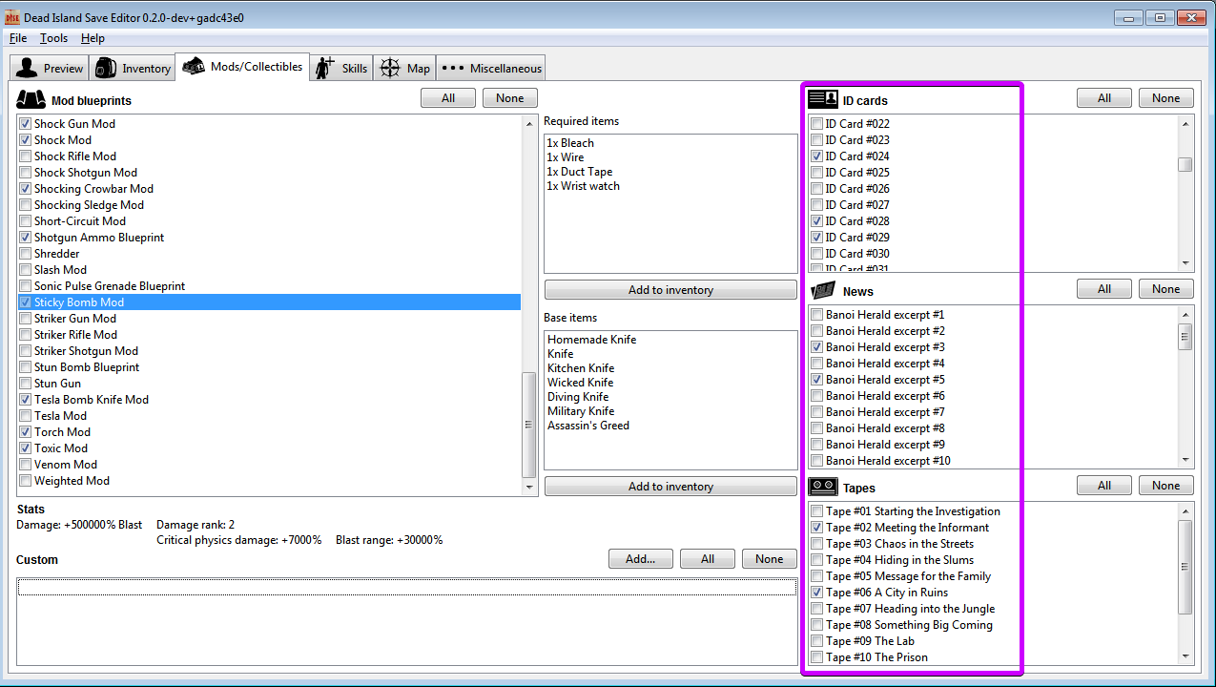The height and width of the screenshot is (687, 1216).
Task: Enable the Shredder blueprint checkbox
Action: [26, 254]
